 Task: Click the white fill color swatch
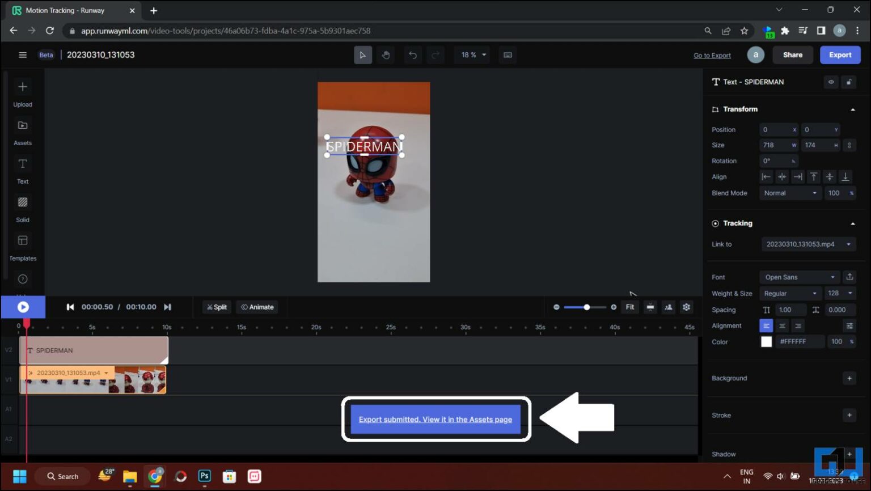click(x=766, y=341)
